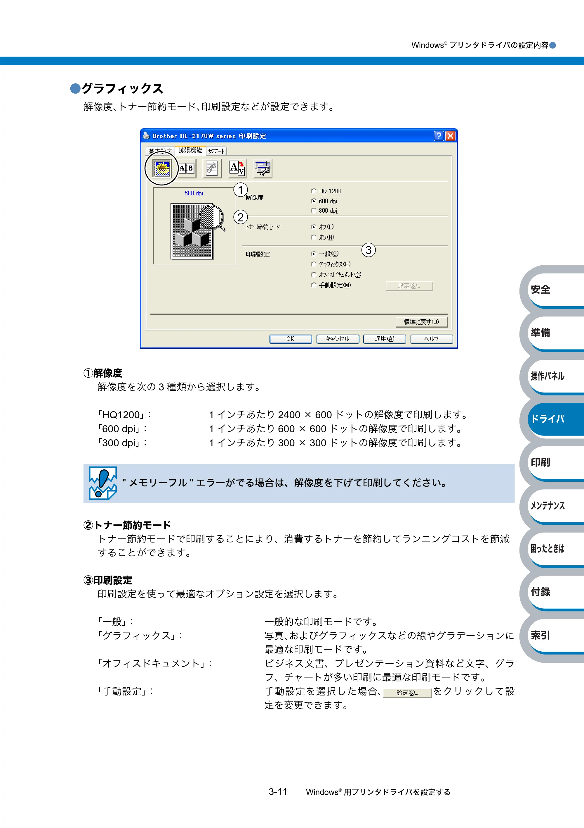
Task: Click page number 3-11 in footer
Action: tap(278, 791)
